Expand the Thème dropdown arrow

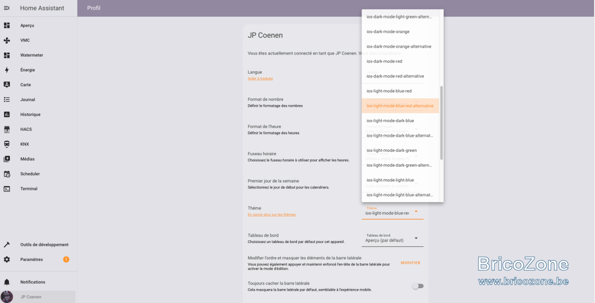pos(416,211)
